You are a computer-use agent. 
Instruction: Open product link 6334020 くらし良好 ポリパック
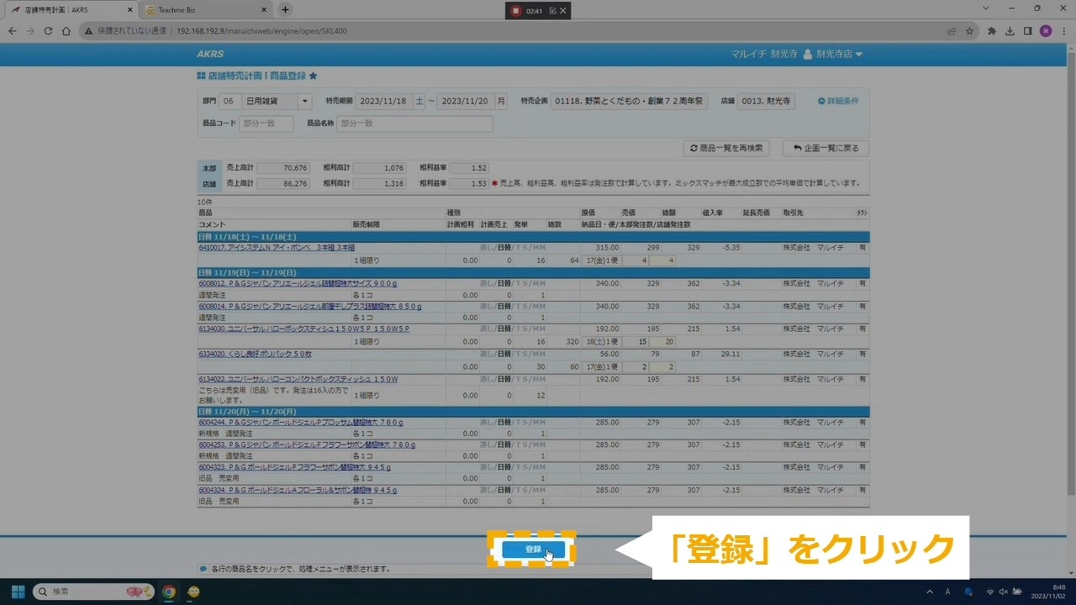[255, 354]
